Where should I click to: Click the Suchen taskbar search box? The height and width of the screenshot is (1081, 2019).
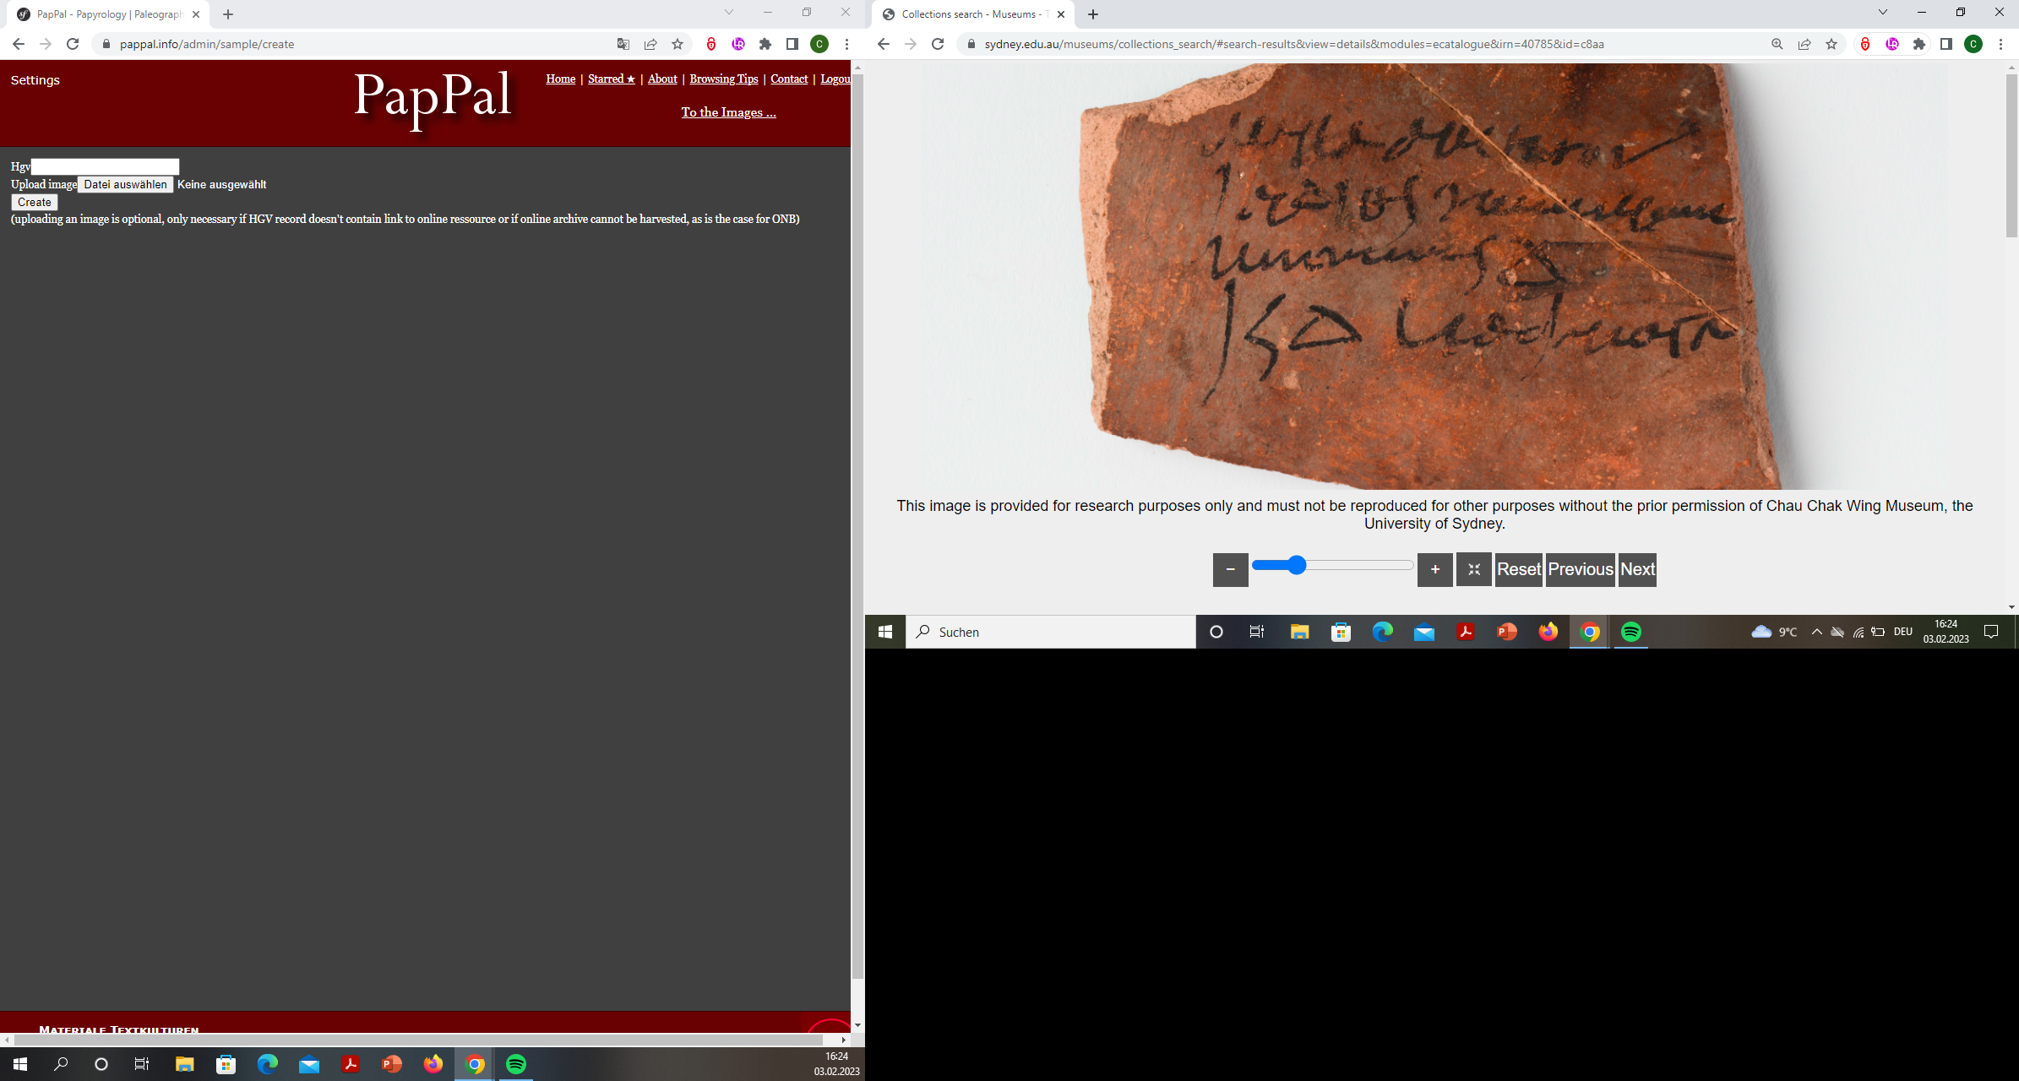click(1051, 632)
